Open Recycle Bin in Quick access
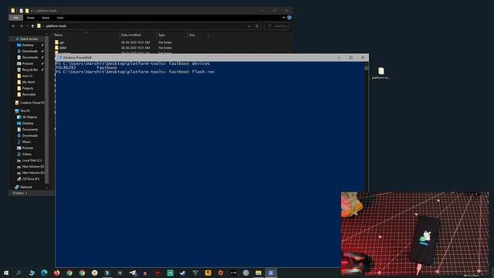494x278 pixels. [x=30, y=69]
